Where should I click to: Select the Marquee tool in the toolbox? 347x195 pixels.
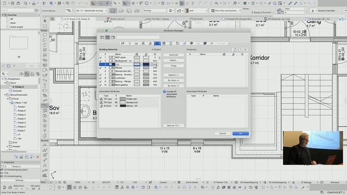click(x=45, y=25)
